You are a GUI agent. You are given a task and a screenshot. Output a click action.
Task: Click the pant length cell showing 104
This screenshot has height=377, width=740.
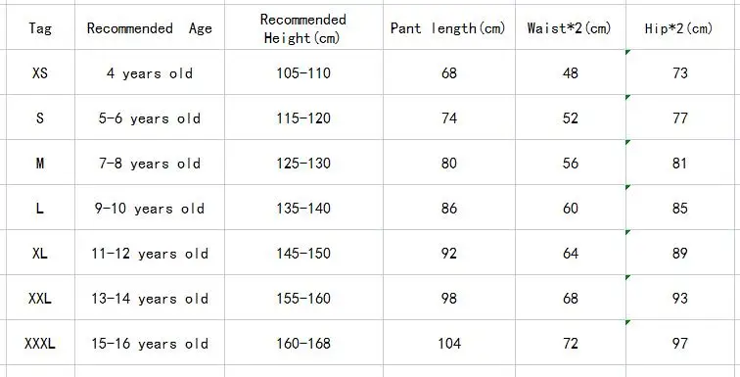[449, 343]
